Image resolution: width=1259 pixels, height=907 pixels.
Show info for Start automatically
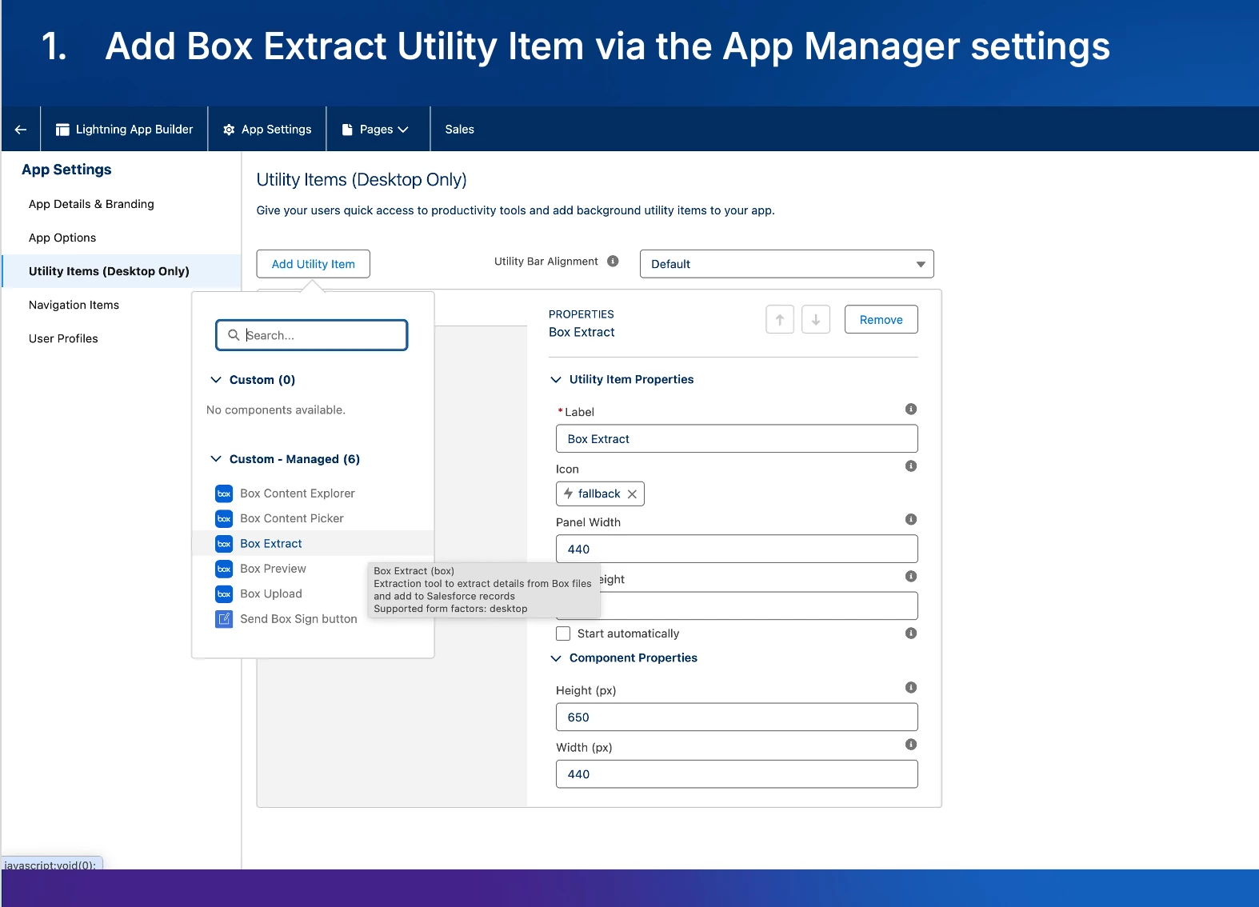tap(911, 633)
